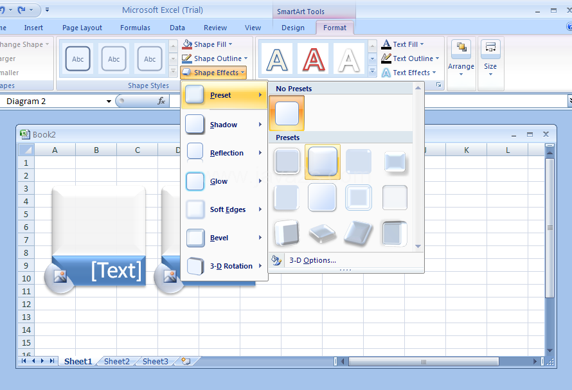Click the Redo button in Quick Access toolbar
The height and width of the screenshot is (390, 572).
click(x=22, y=10)
